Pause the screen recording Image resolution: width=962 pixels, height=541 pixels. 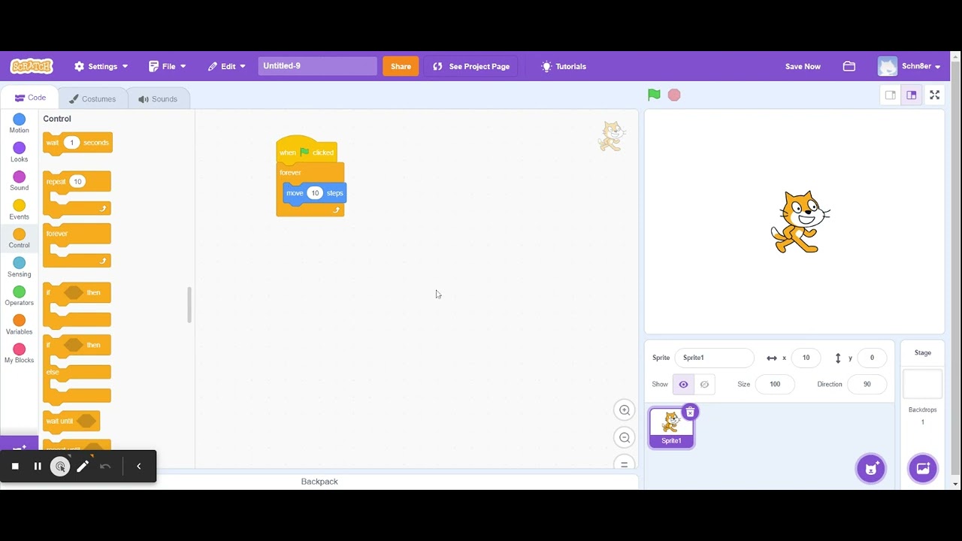(x=38, y=466)
